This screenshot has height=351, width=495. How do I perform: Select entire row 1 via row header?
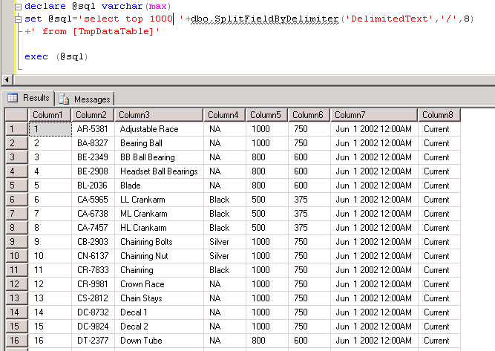pyautogui.click(x=15, y=129)
